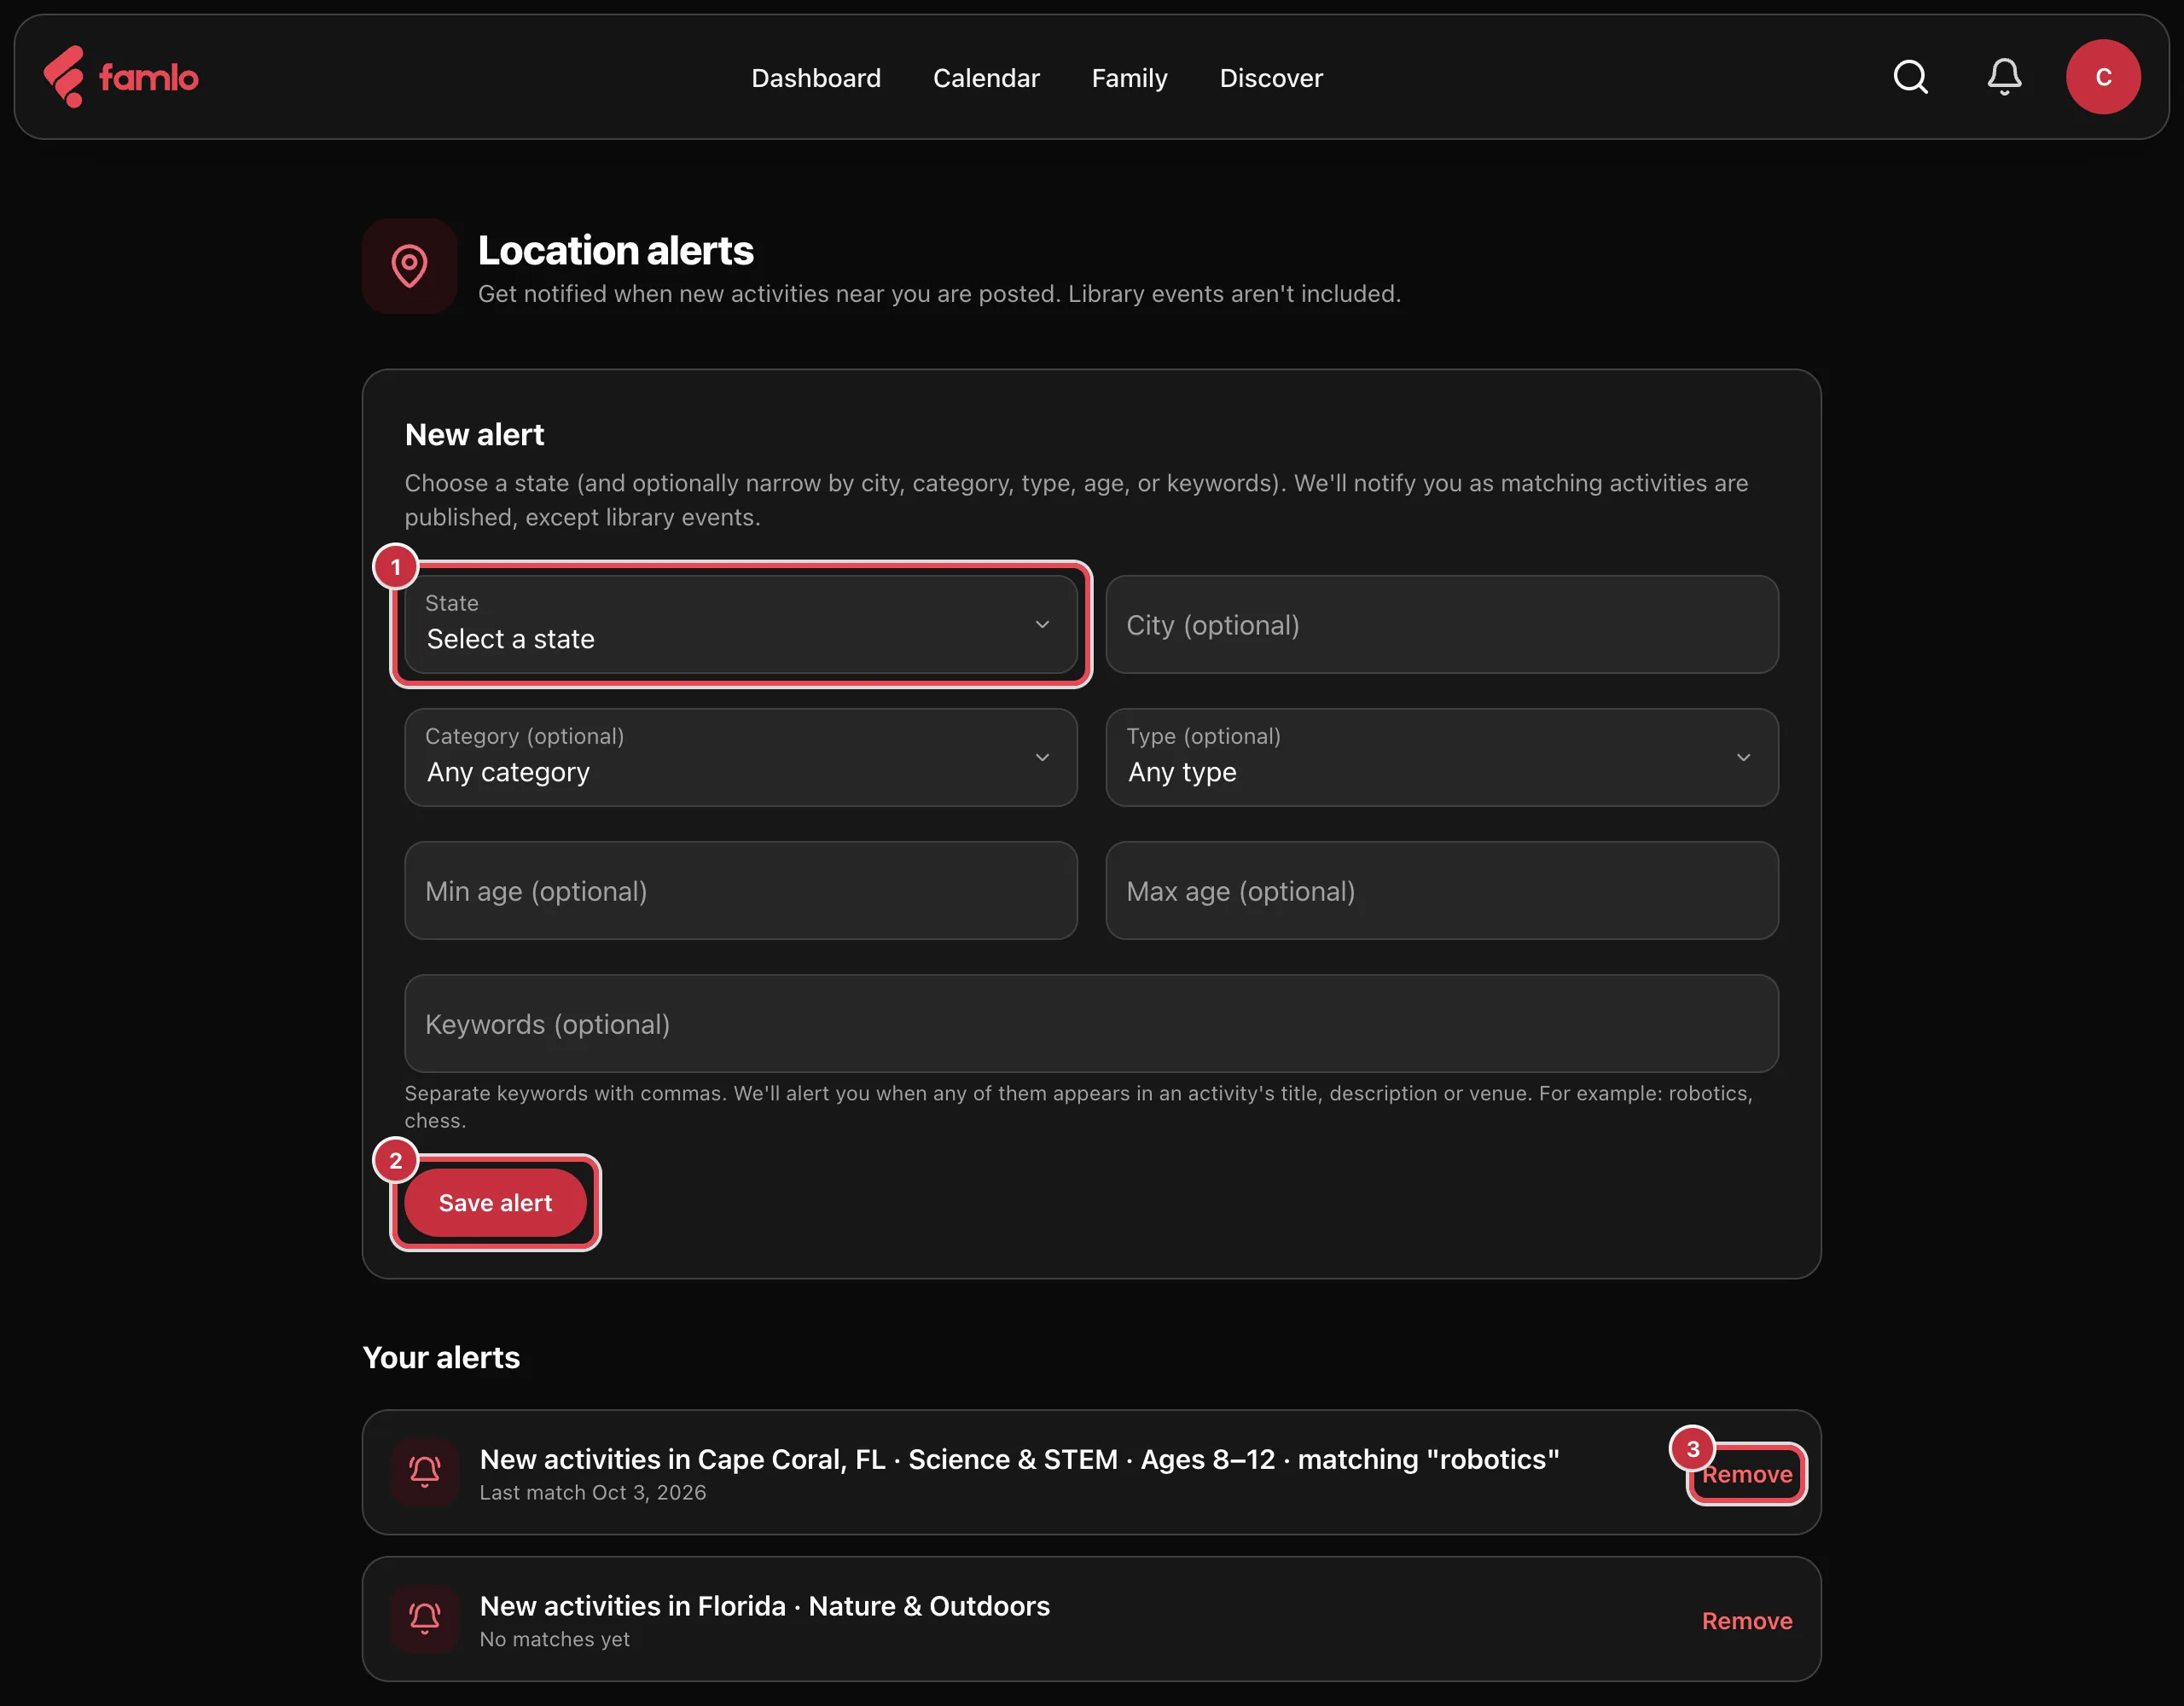Focus the Max age (optional) field
This screenshot has width=2184, height=1706.
click(1442, 890)
